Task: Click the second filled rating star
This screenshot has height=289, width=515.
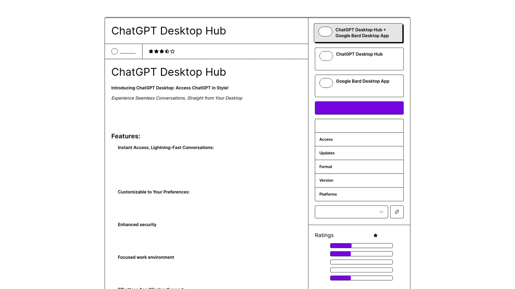Action: pyautogui.click(x=156, y=51)
